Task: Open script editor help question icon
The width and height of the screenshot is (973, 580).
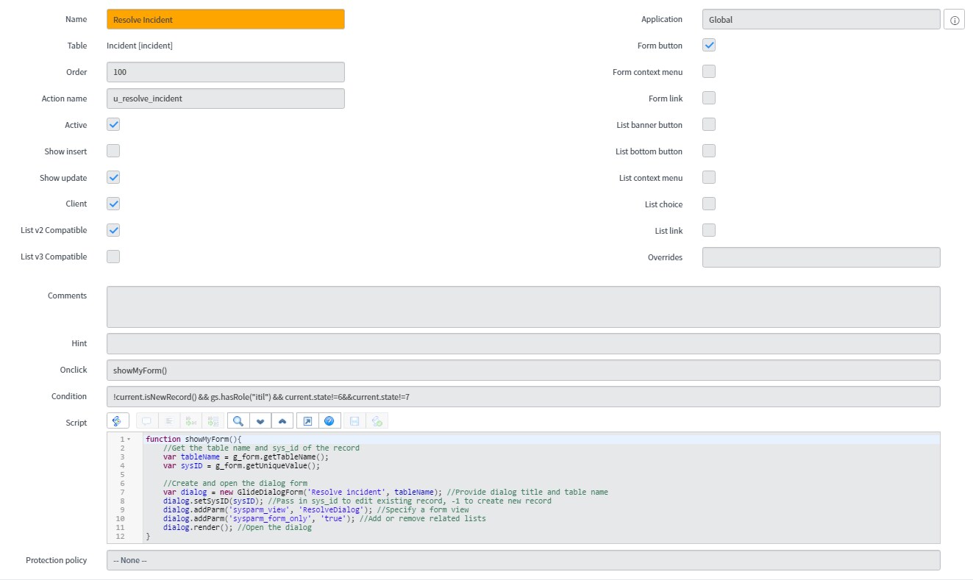Action: (329, 420)
